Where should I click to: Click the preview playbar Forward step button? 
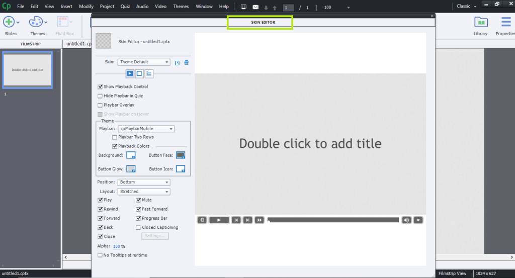247,220
